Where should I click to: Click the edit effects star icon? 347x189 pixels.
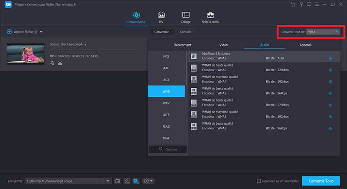pyautogui.click(x=52, y=63)
